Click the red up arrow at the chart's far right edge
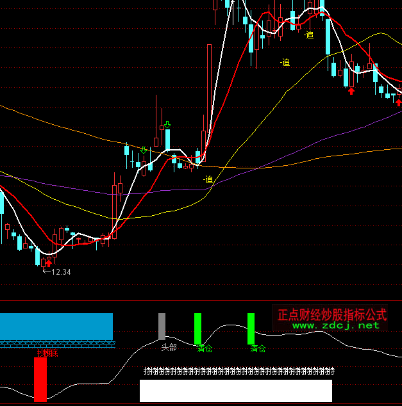 399,102
